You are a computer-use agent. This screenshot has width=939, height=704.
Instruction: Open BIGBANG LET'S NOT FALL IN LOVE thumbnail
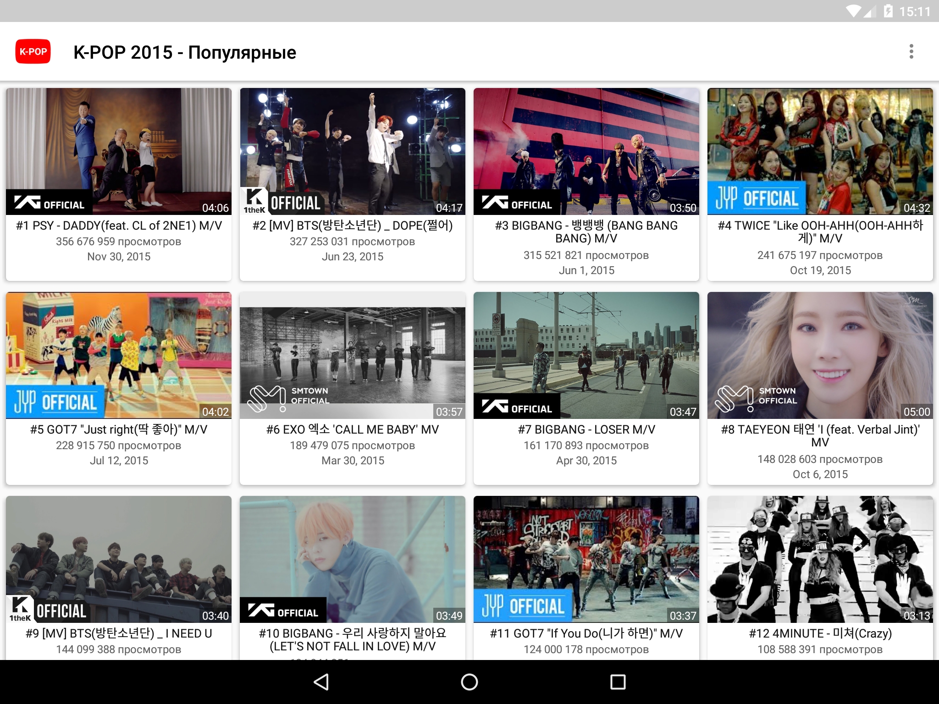(353, 559)
